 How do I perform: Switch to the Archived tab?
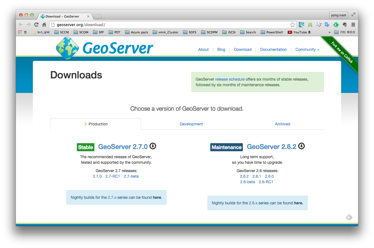282,124
